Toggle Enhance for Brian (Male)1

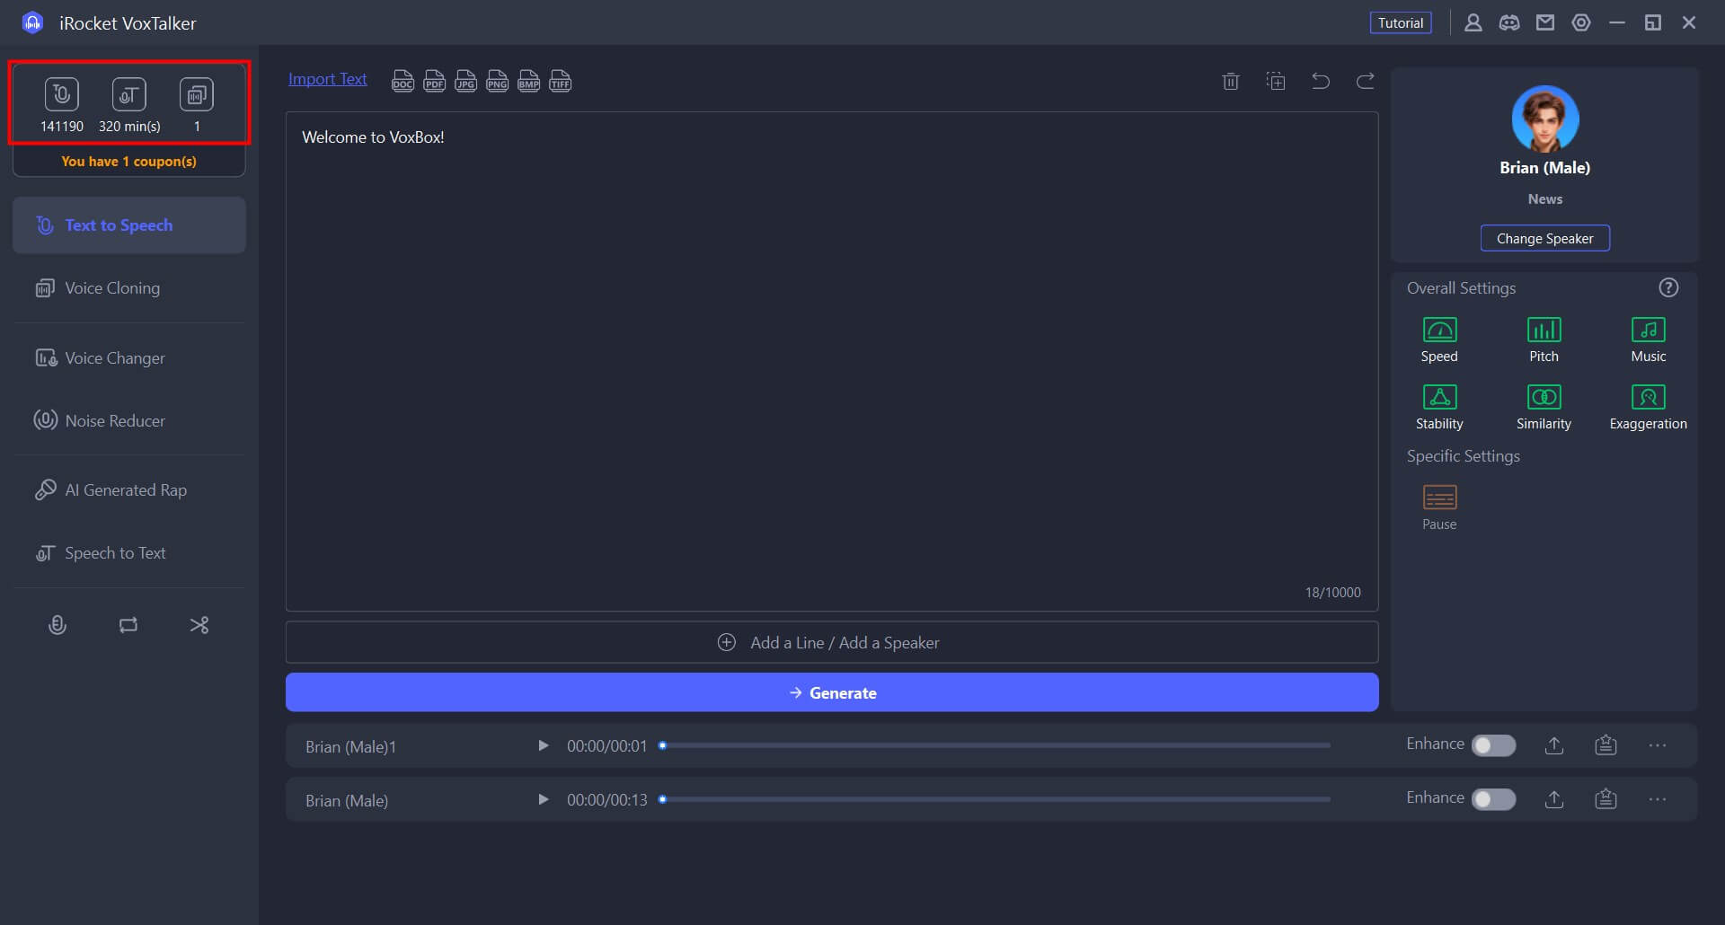click(1493, 745)
